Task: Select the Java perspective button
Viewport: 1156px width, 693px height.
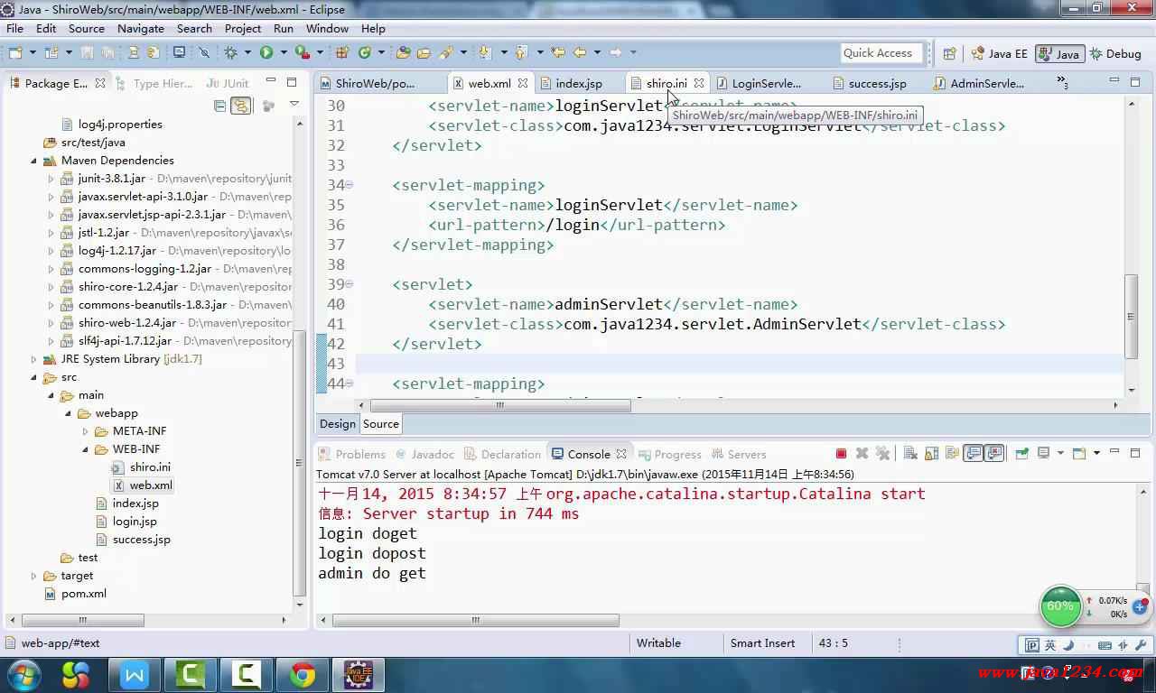Action: tap(1059, 53)
